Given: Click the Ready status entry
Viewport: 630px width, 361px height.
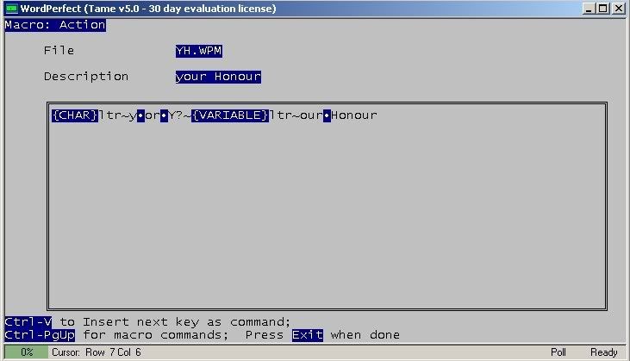Looking at the screenshot, I should pos(603,352).
